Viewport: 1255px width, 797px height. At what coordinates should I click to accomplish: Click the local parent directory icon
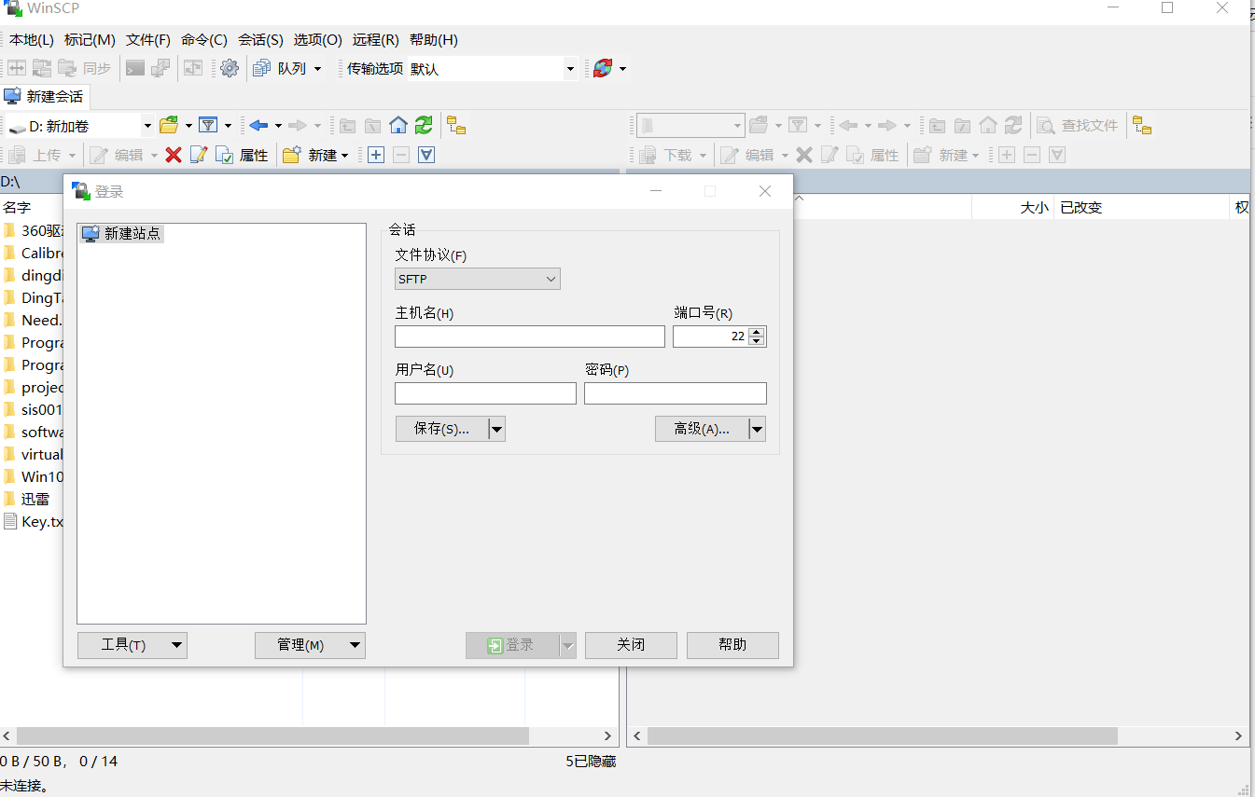pos(347,125)
